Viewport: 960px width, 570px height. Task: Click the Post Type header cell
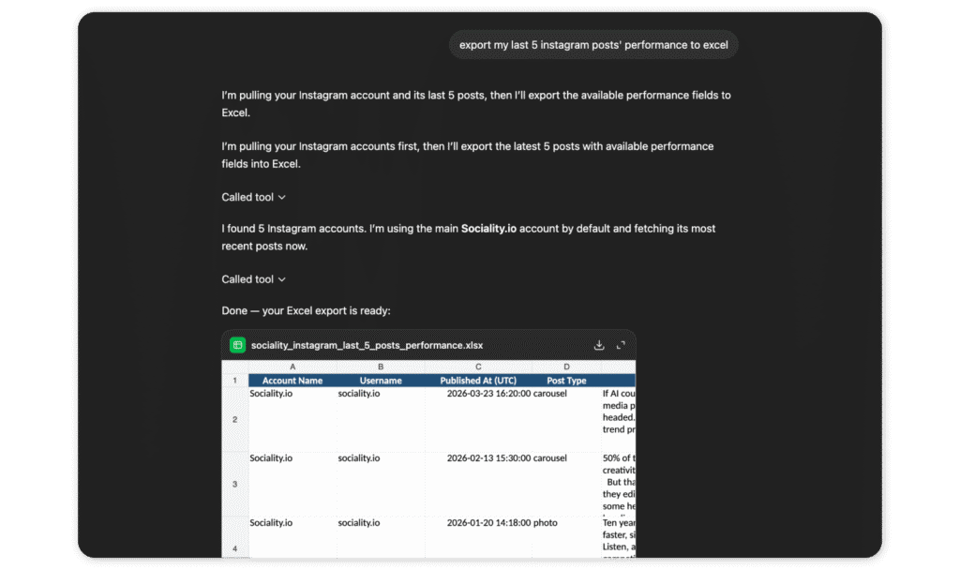tap(566, 381)
